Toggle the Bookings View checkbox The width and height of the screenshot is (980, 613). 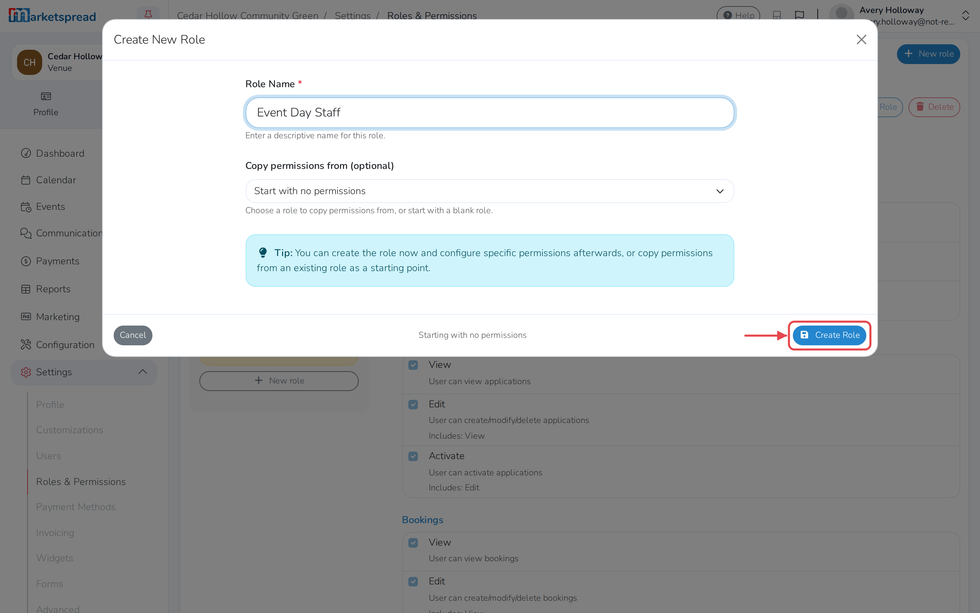(x=413, y=543)
